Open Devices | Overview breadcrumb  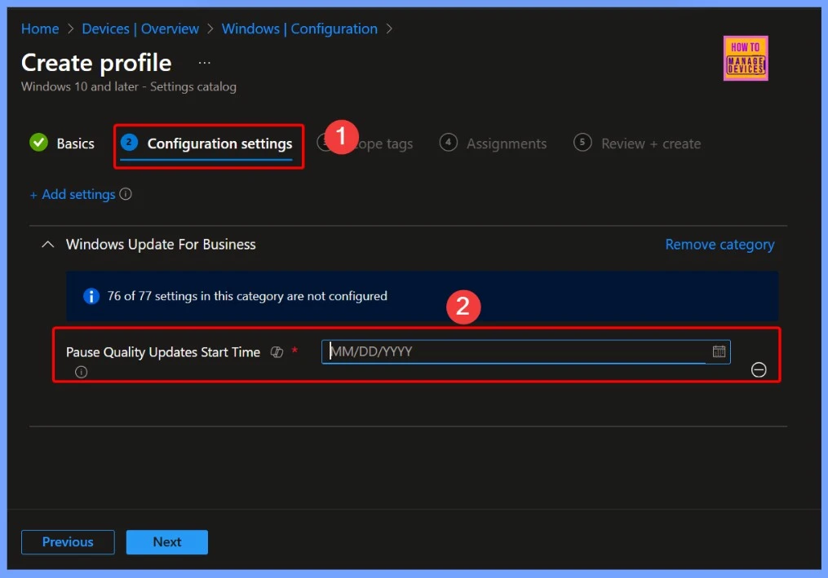[140, 29]
